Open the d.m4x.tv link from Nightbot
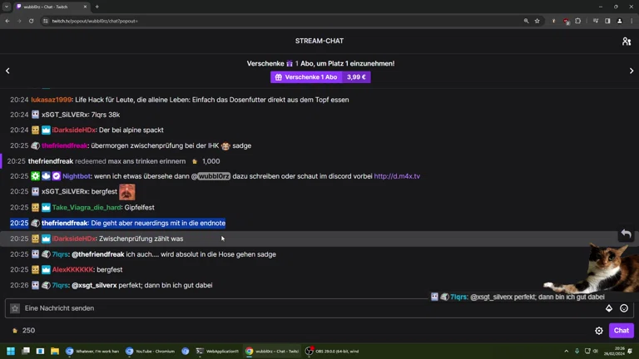 397,176
